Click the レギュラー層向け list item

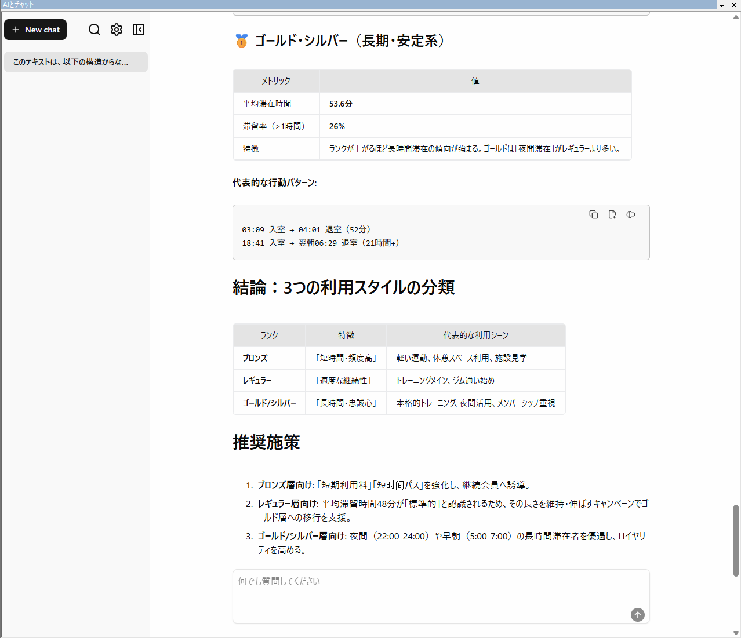453,511
